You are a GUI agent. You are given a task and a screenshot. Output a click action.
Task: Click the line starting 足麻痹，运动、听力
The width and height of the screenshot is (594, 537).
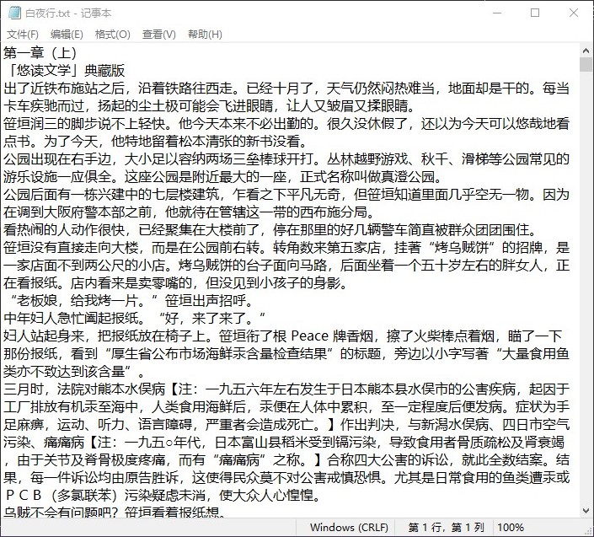coord(286,424)
